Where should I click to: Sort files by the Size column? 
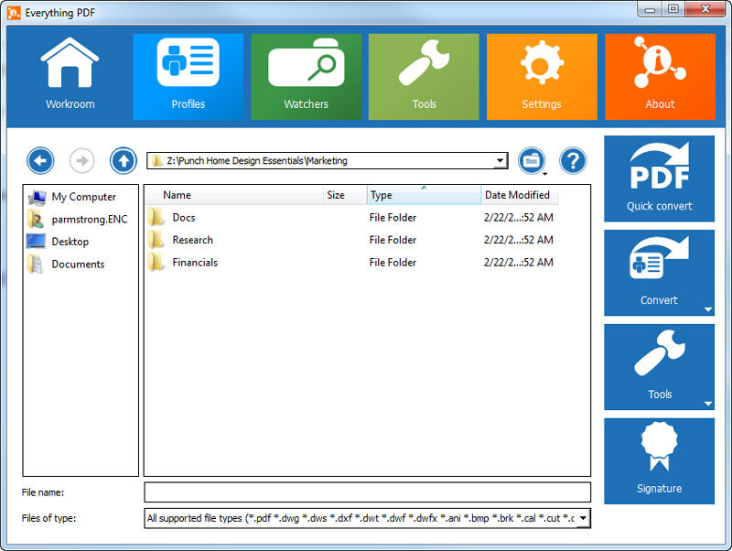click(x=346, y=195)
